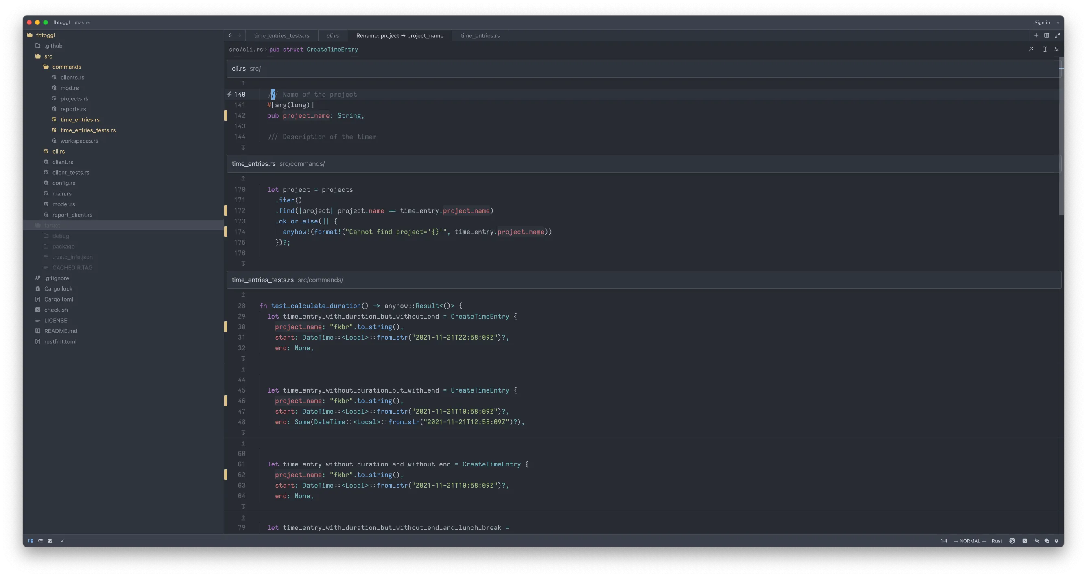Expand excerpt downward below line 48
Image resolution: width=1087 pixels, height=577 pixels.
tap(243, 433)
